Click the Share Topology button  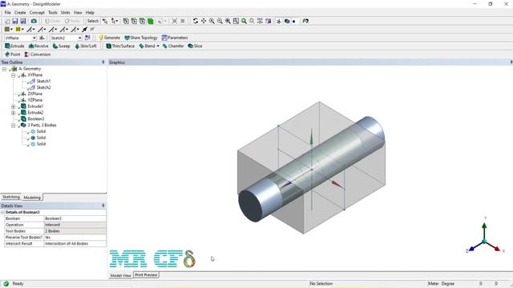click(x=141, y=38)
